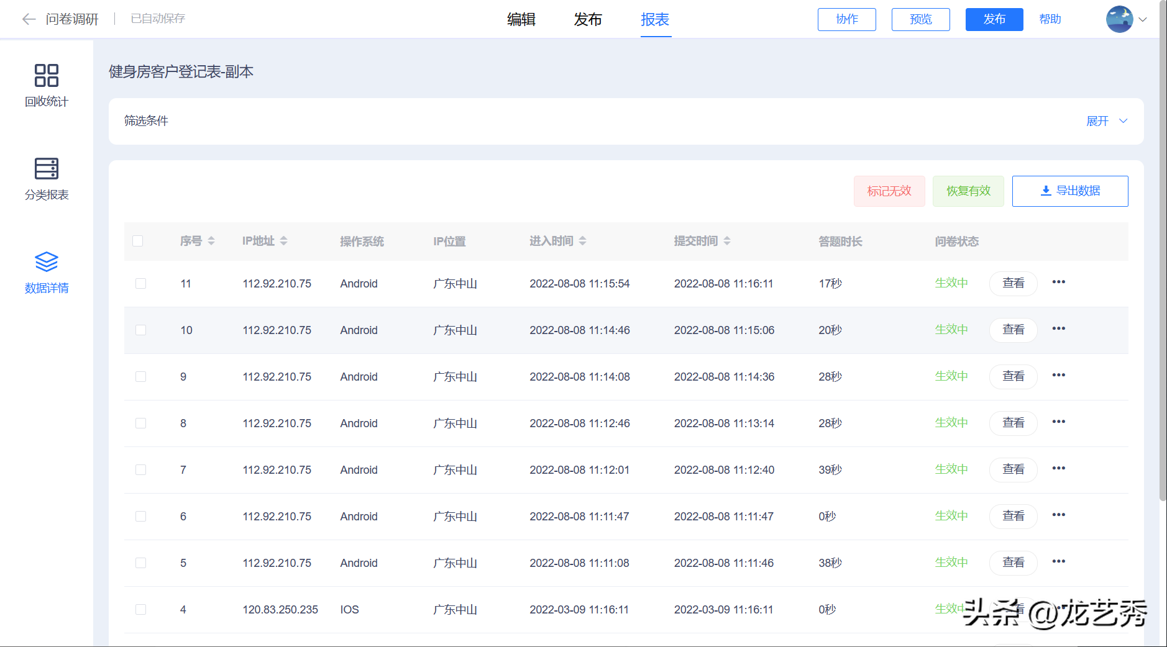Click the page vertical scrollbar thumb
Image resolution: width=1167 pixels, height=647 pixels.
[1163, 250]
